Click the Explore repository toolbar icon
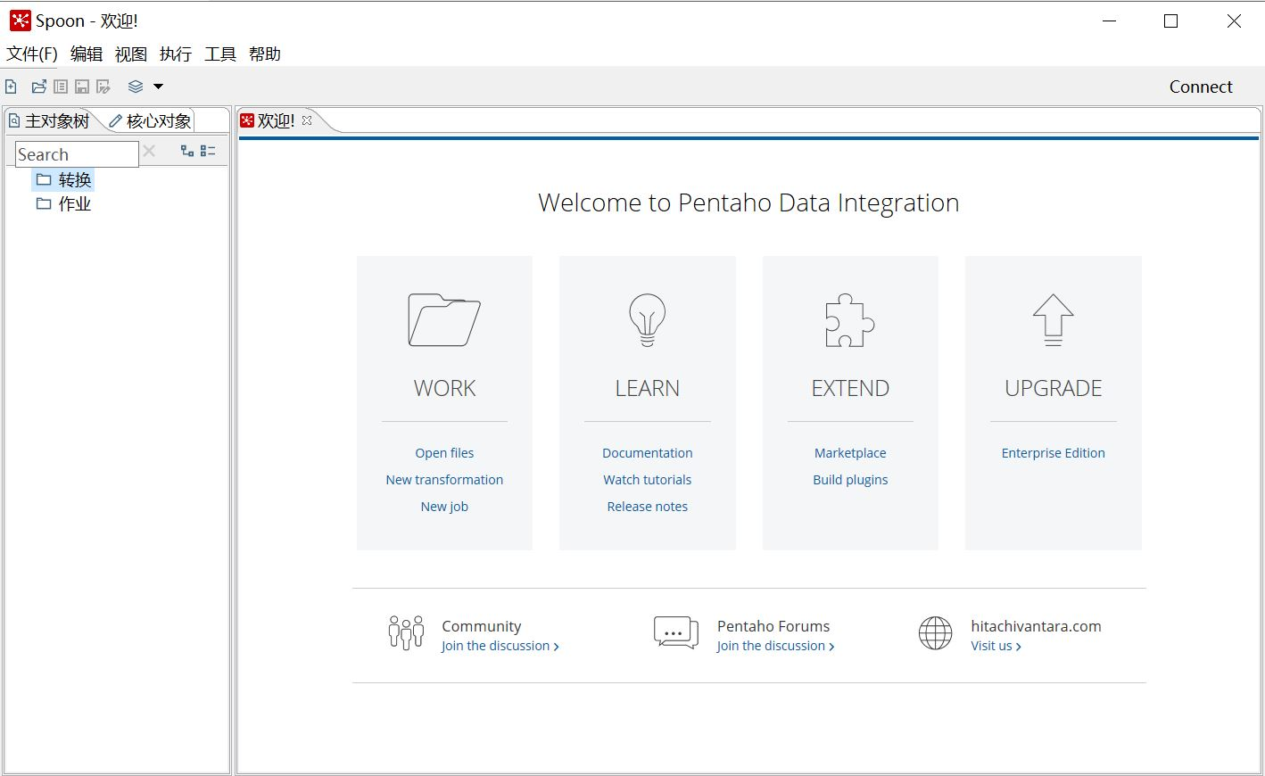The height and width of the screenshot is (776, 1265). pos(61,87)
